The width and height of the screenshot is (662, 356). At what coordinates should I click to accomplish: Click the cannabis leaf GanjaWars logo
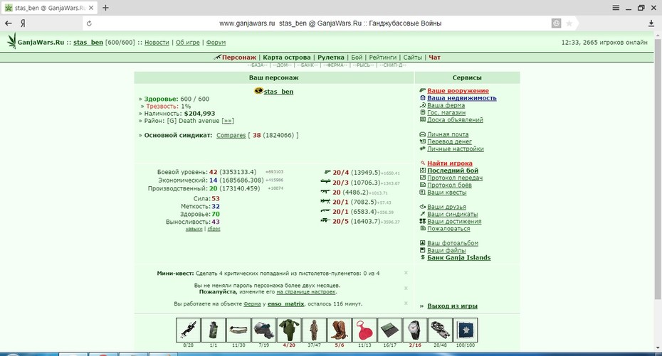[x=12, y=41]
